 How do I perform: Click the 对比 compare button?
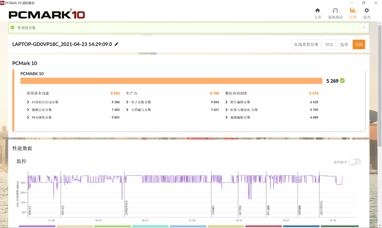329,44
